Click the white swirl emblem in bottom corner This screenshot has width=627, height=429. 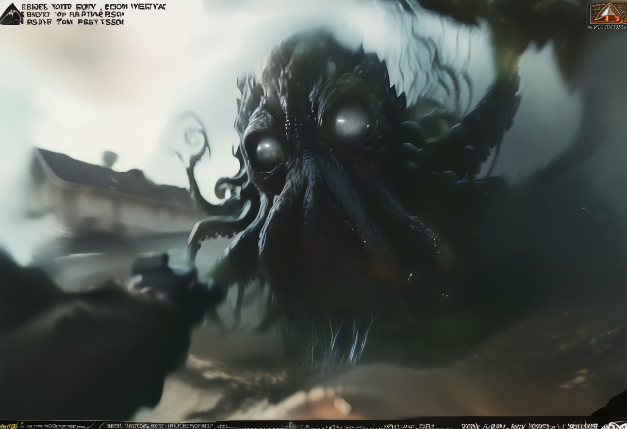615,425
